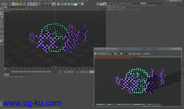Open the green array modeling objects icon
Image resolution: width=184 pixels, height=109 pixels.
coord(69,4)
